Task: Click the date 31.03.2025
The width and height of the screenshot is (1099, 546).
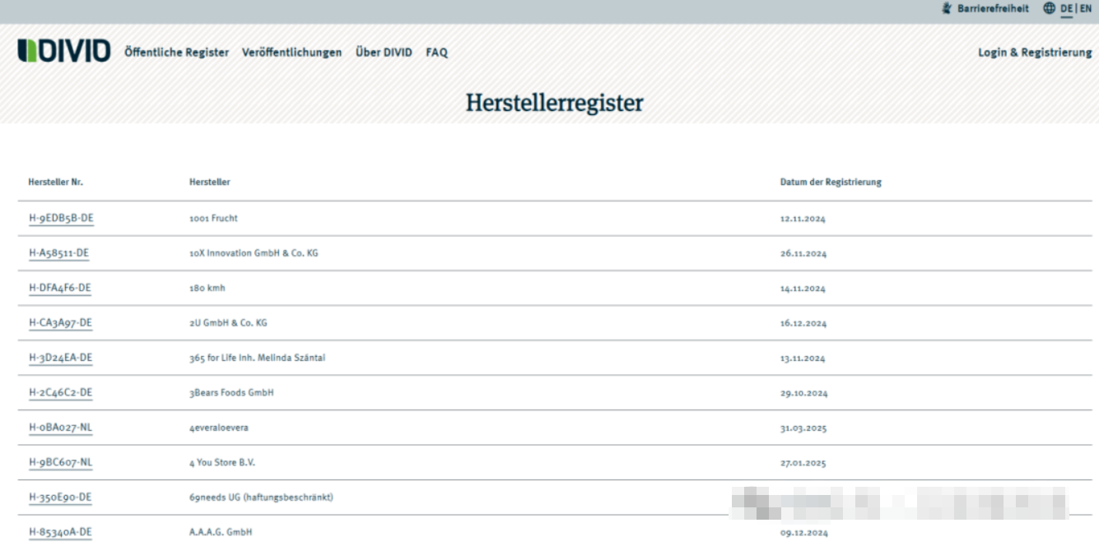Action: point(803,429)
